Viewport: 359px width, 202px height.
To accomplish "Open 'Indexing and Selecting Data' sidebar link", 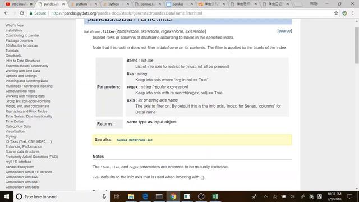I will pos(26,81).
